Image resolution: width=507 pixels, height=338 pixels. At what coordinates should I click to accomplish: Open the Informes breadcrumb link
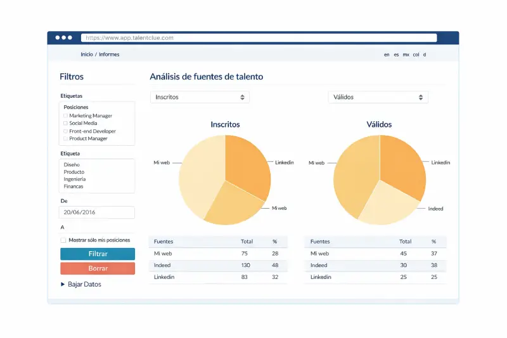tap(109, 55)
